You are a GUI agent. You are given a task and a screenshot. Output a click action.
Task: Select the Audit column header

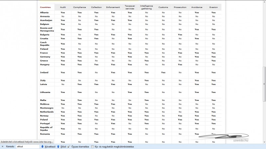point(63,7)
